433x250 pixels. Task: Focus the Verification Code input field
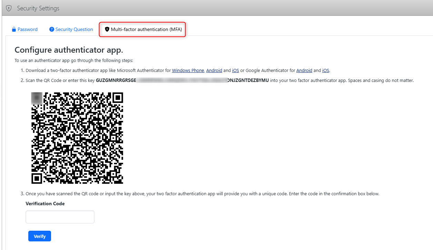[60, 217]
